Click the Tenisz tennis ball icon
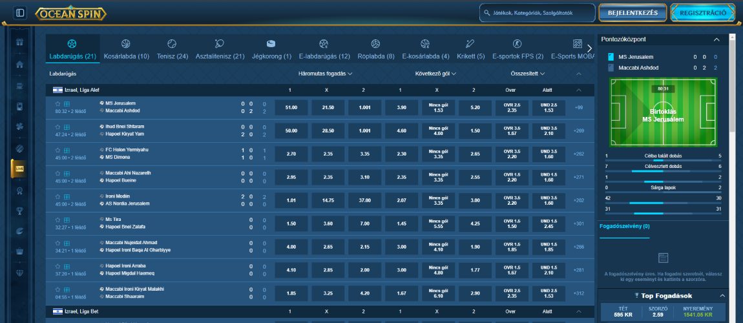The image size is (743, 323). [171, 44]
